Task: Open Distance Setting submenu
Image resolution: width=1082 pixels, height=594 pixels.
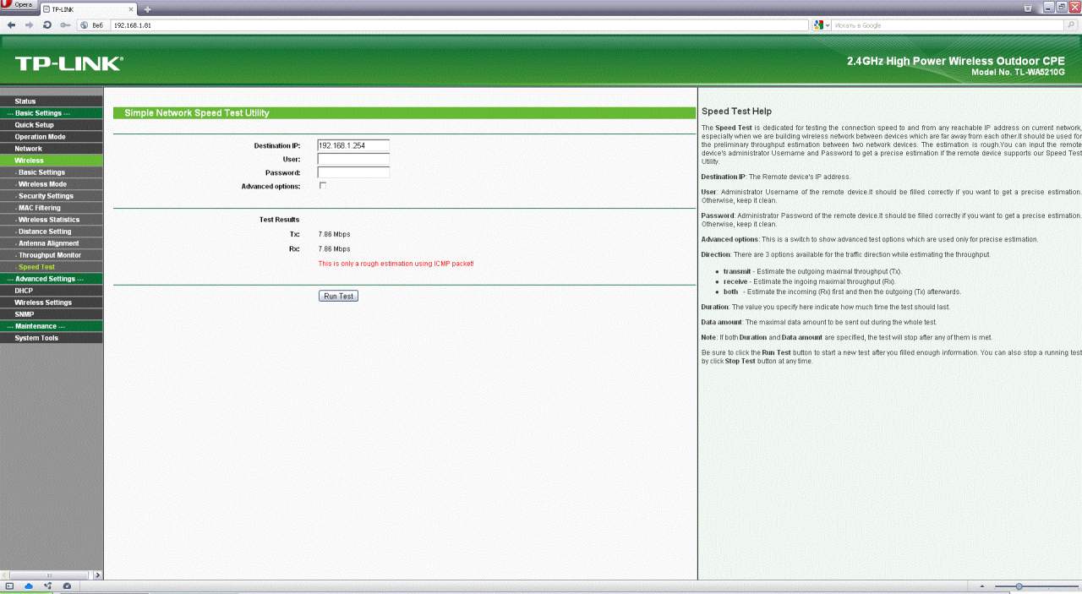Action: point(52,232)
